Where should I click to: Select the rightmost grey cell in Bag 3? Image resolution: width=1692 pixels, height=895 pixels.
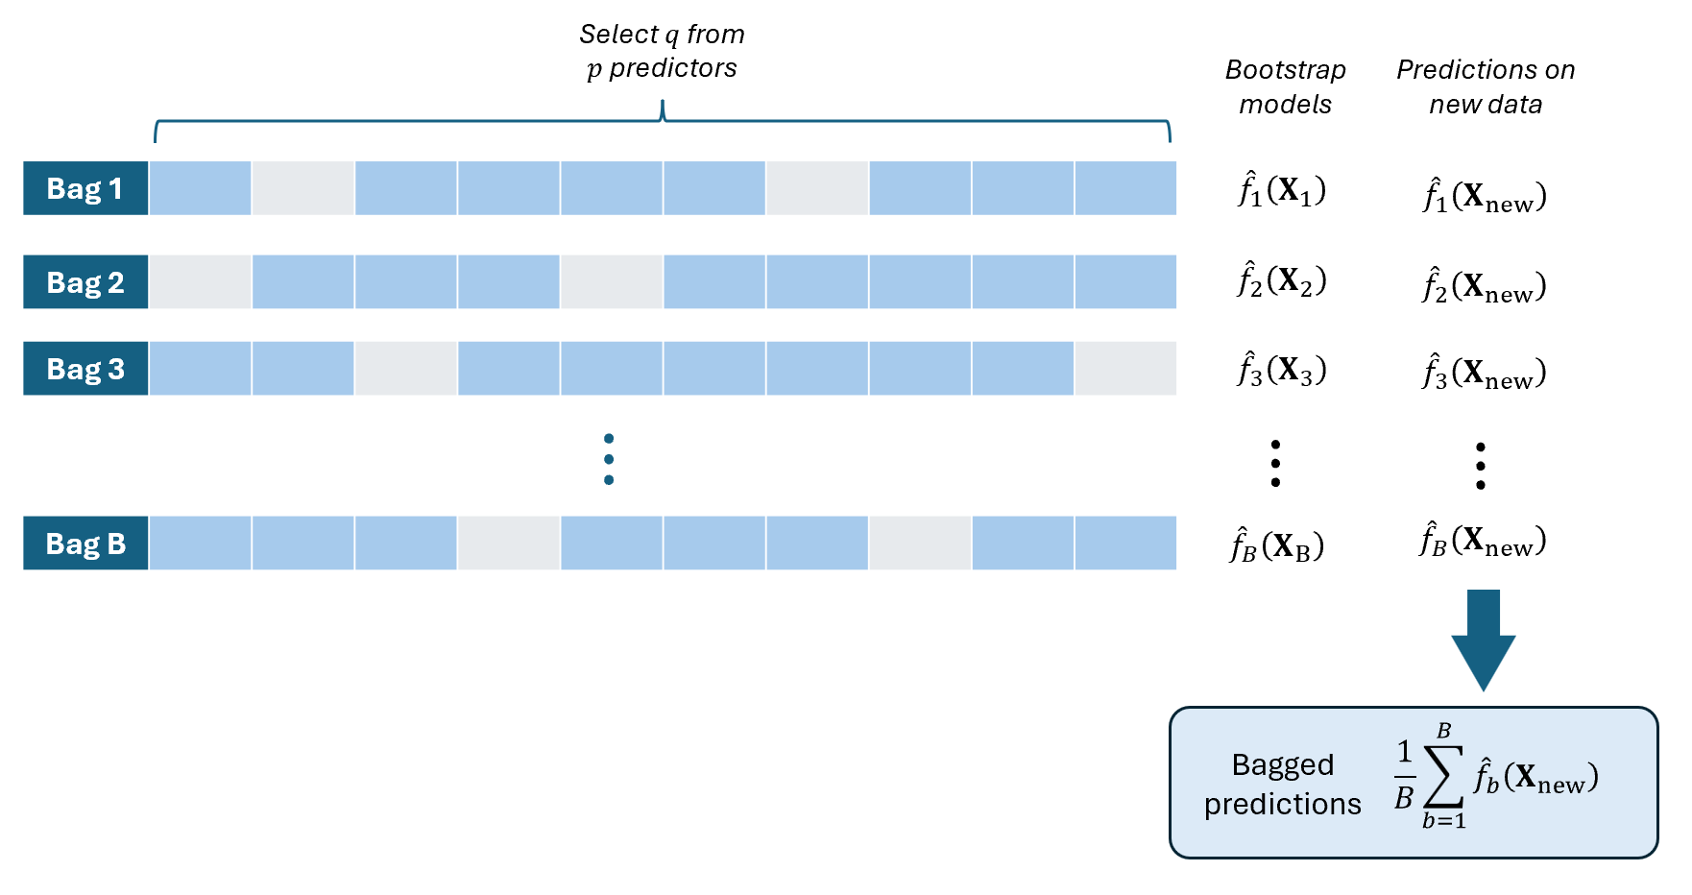click(1125, 369)
